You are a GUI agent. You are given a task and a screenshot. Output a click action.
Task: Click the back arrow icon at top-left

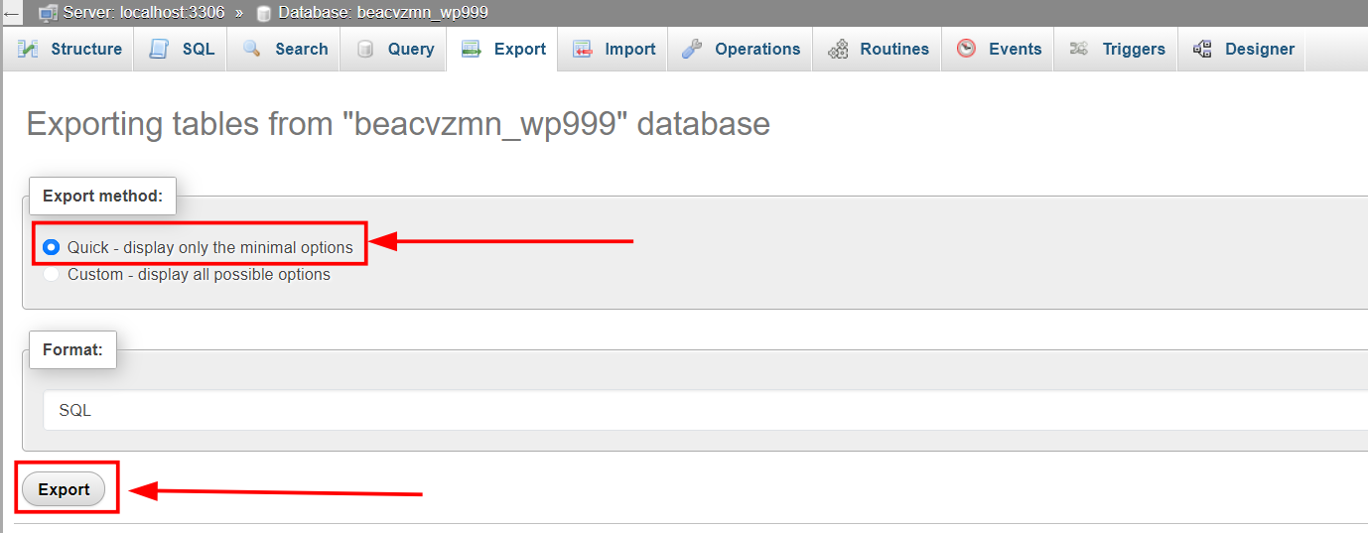pos(11,14)
